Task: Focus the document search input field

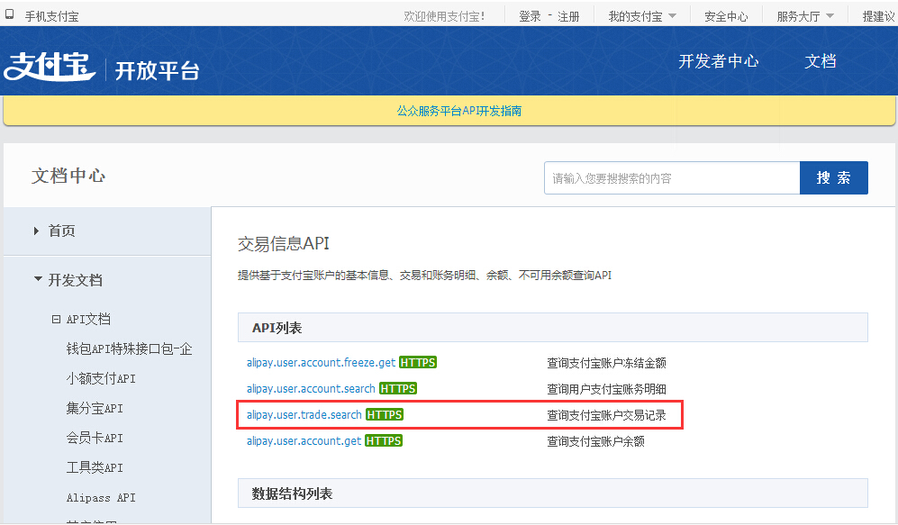Action: coord(672,178)
